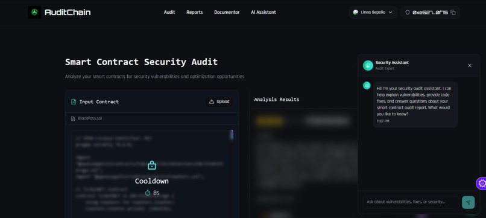Image resolution: width=486 pixels, height=218 pixels.
Task: Open the Documentor nav item
Action: (227, 13)
